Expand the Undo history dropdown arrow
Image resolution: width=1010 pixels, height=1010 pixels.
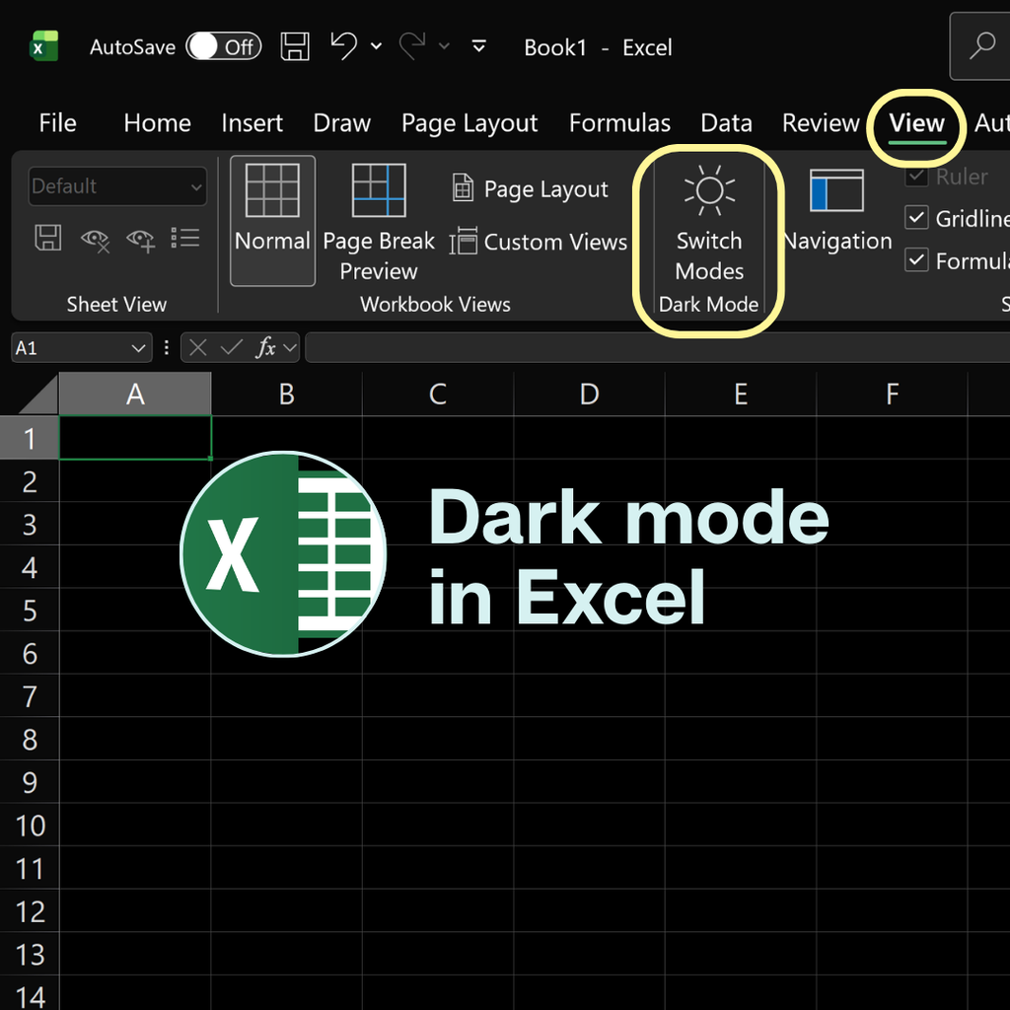(x=376, y=46)
